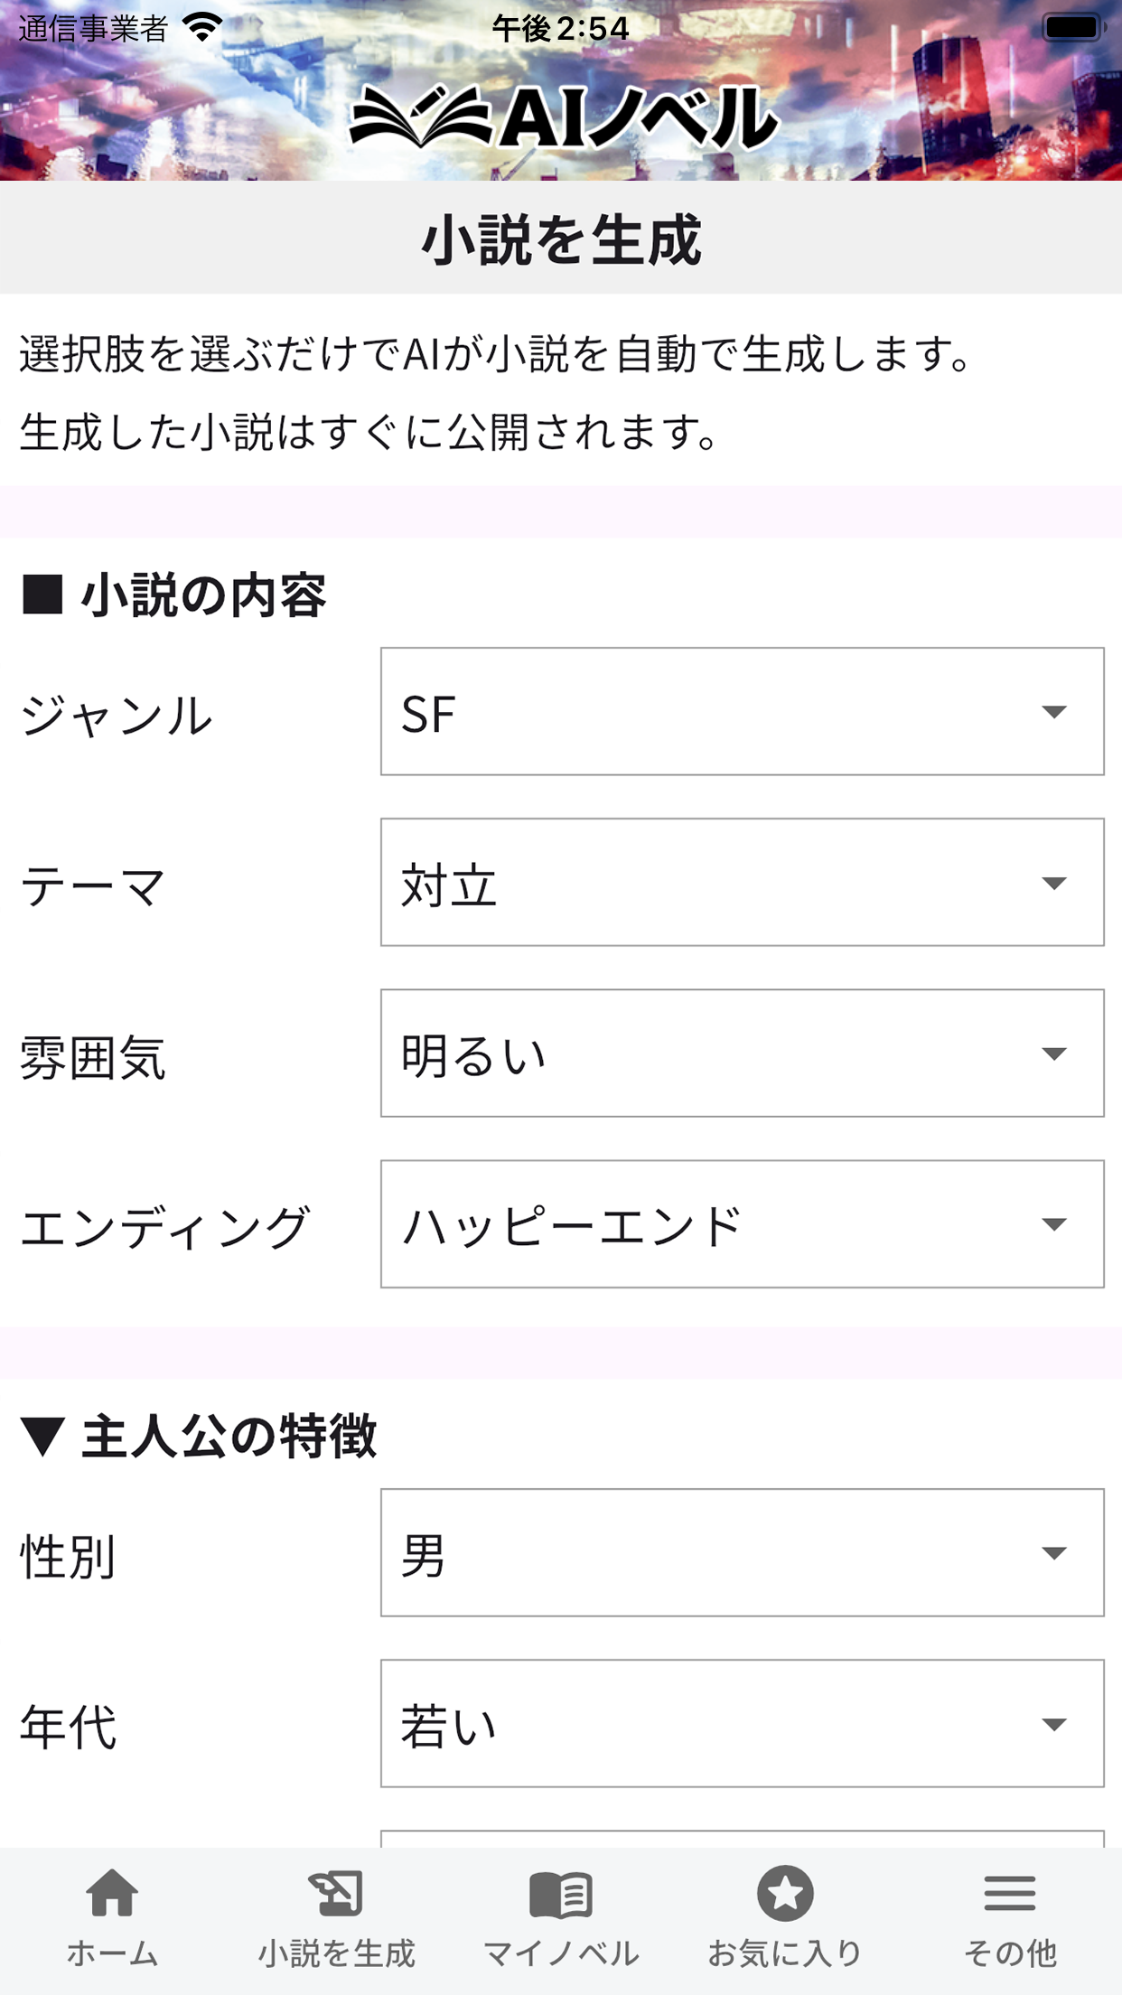Screen dimensions: 1122x1995
Task: Open the エンディング dropdown showing ハッピーエンド
Action: click(x=742, y=1223)
